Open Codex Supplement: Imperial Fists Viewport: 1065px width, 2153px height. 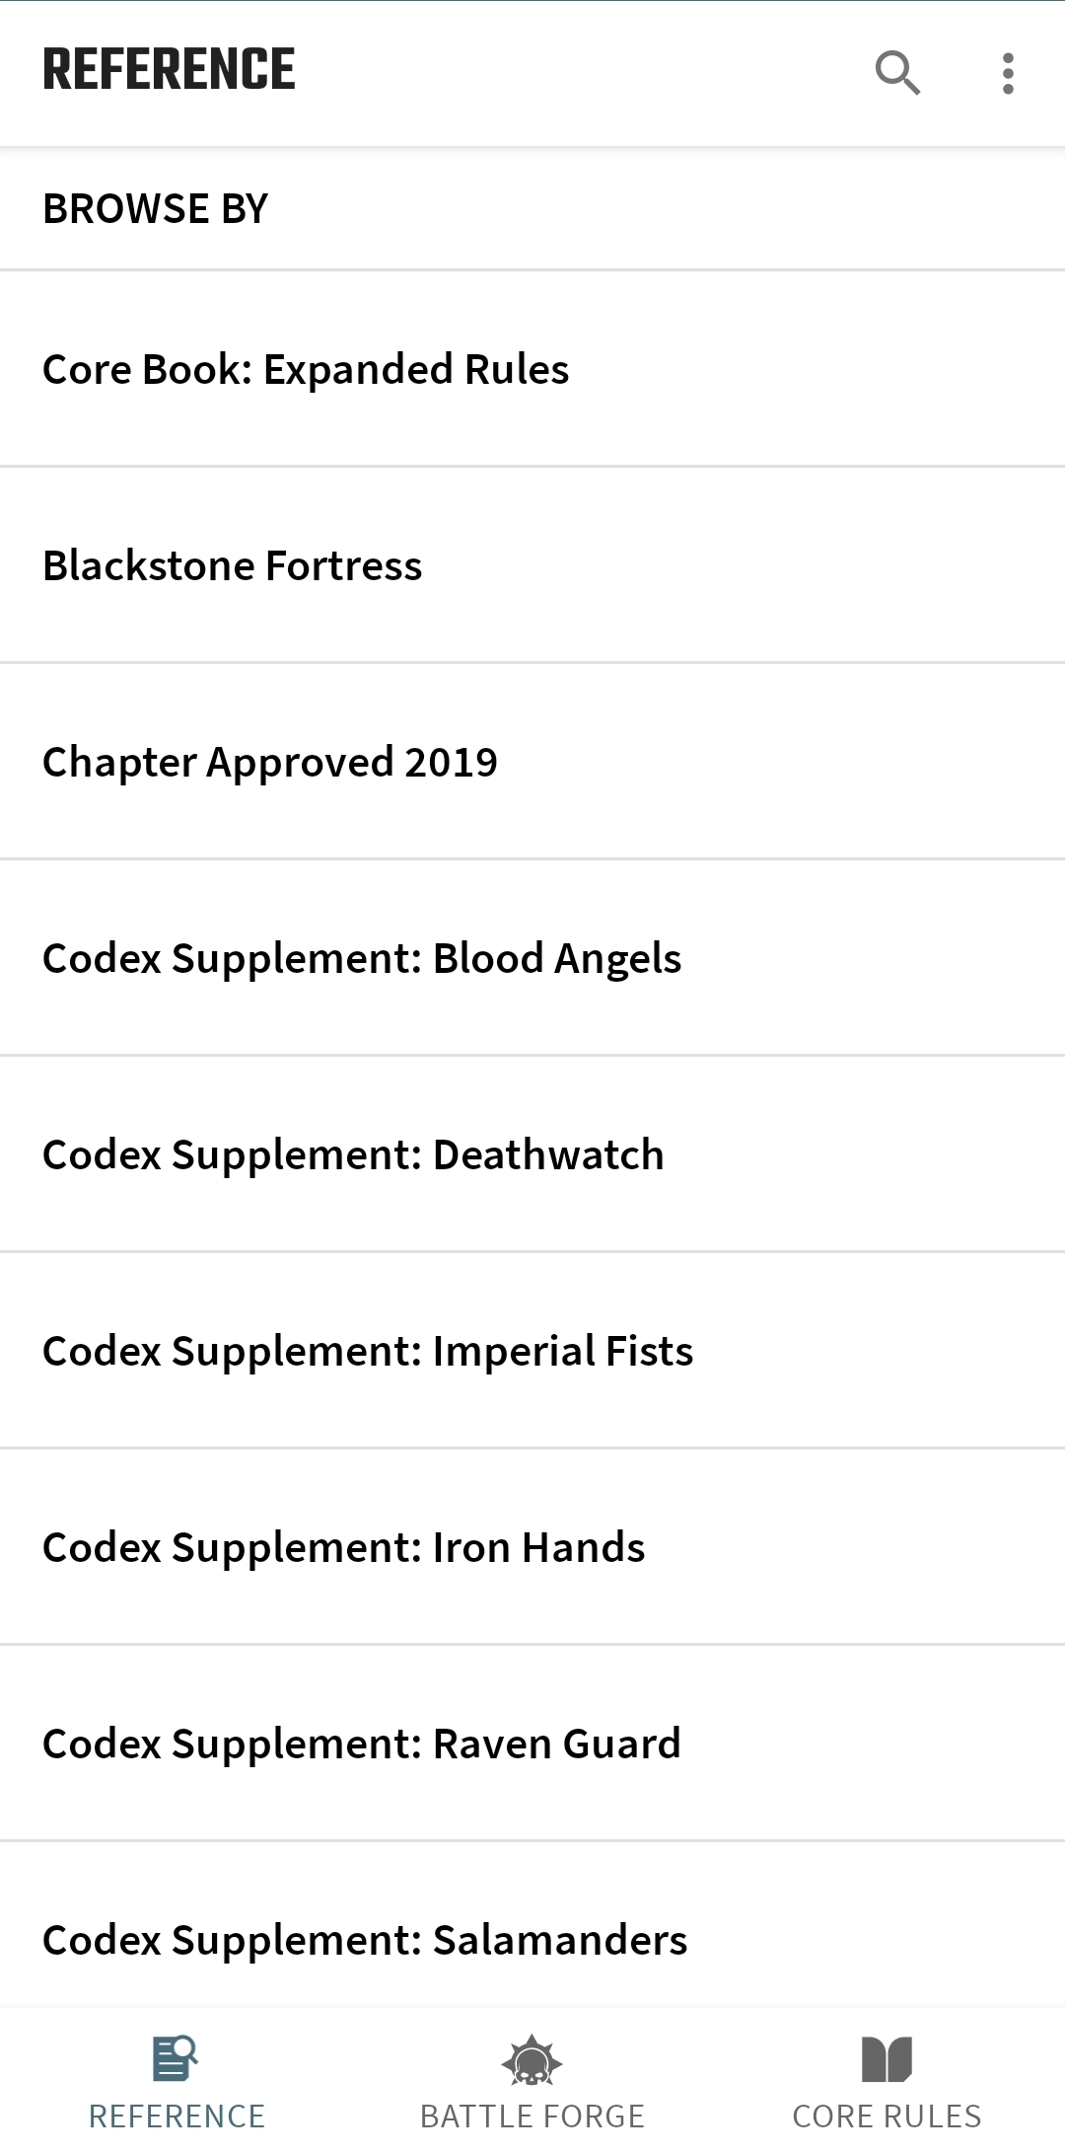coord(532,1351)
